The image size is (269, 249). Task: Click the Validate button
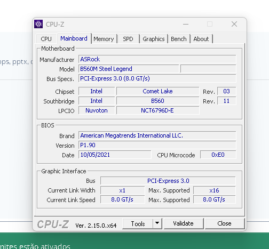184,223
